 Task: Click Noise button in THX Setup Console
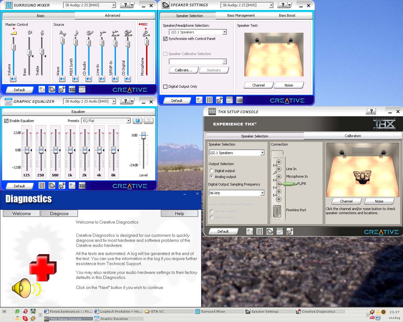(379, 201)
